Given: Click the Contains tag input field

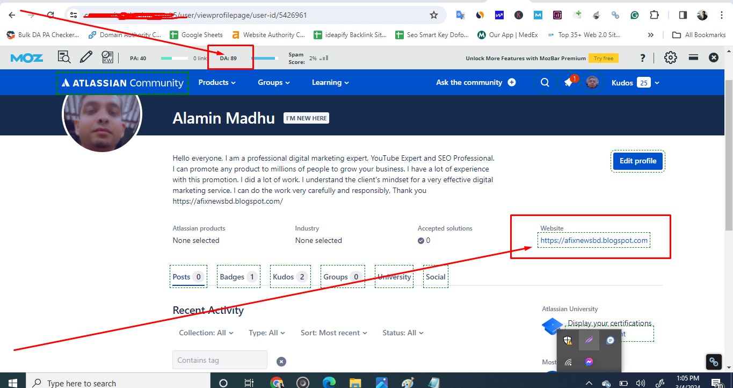Looking at the screenshot, I should (219, 360).
